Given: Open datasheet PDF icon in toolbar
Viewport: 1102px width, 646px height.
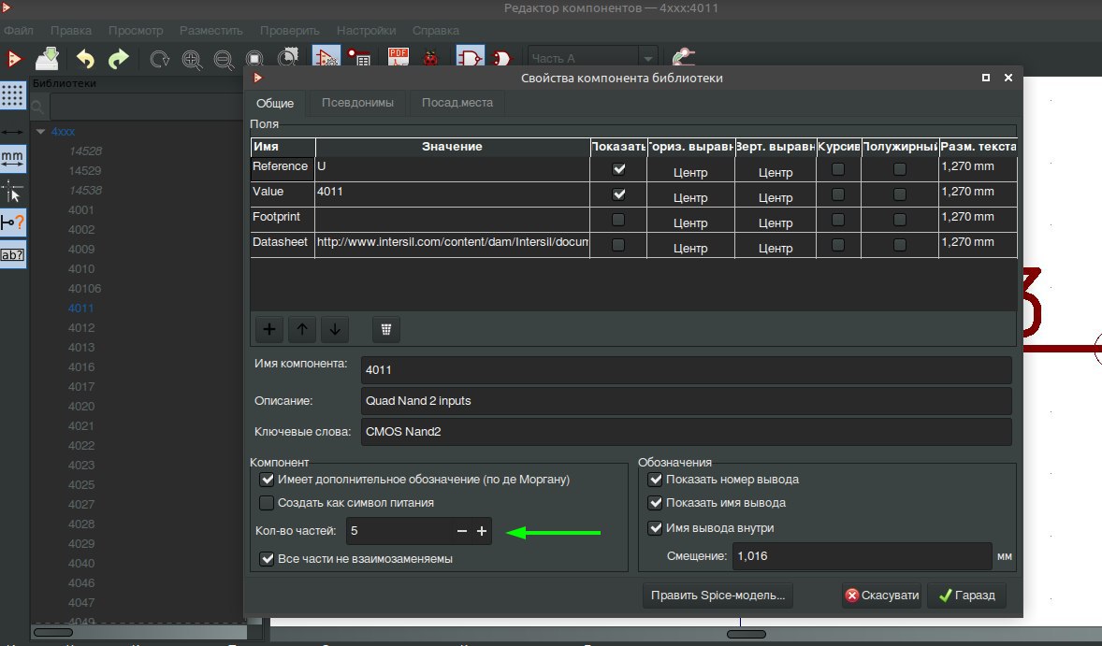Looking at the screenshot, I should (399, 59).
